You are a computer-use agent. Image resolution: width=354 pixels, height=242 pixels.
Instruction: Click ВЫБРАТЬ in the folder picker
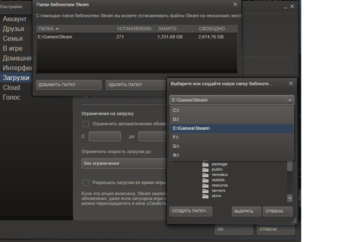[x=246, y=211]
